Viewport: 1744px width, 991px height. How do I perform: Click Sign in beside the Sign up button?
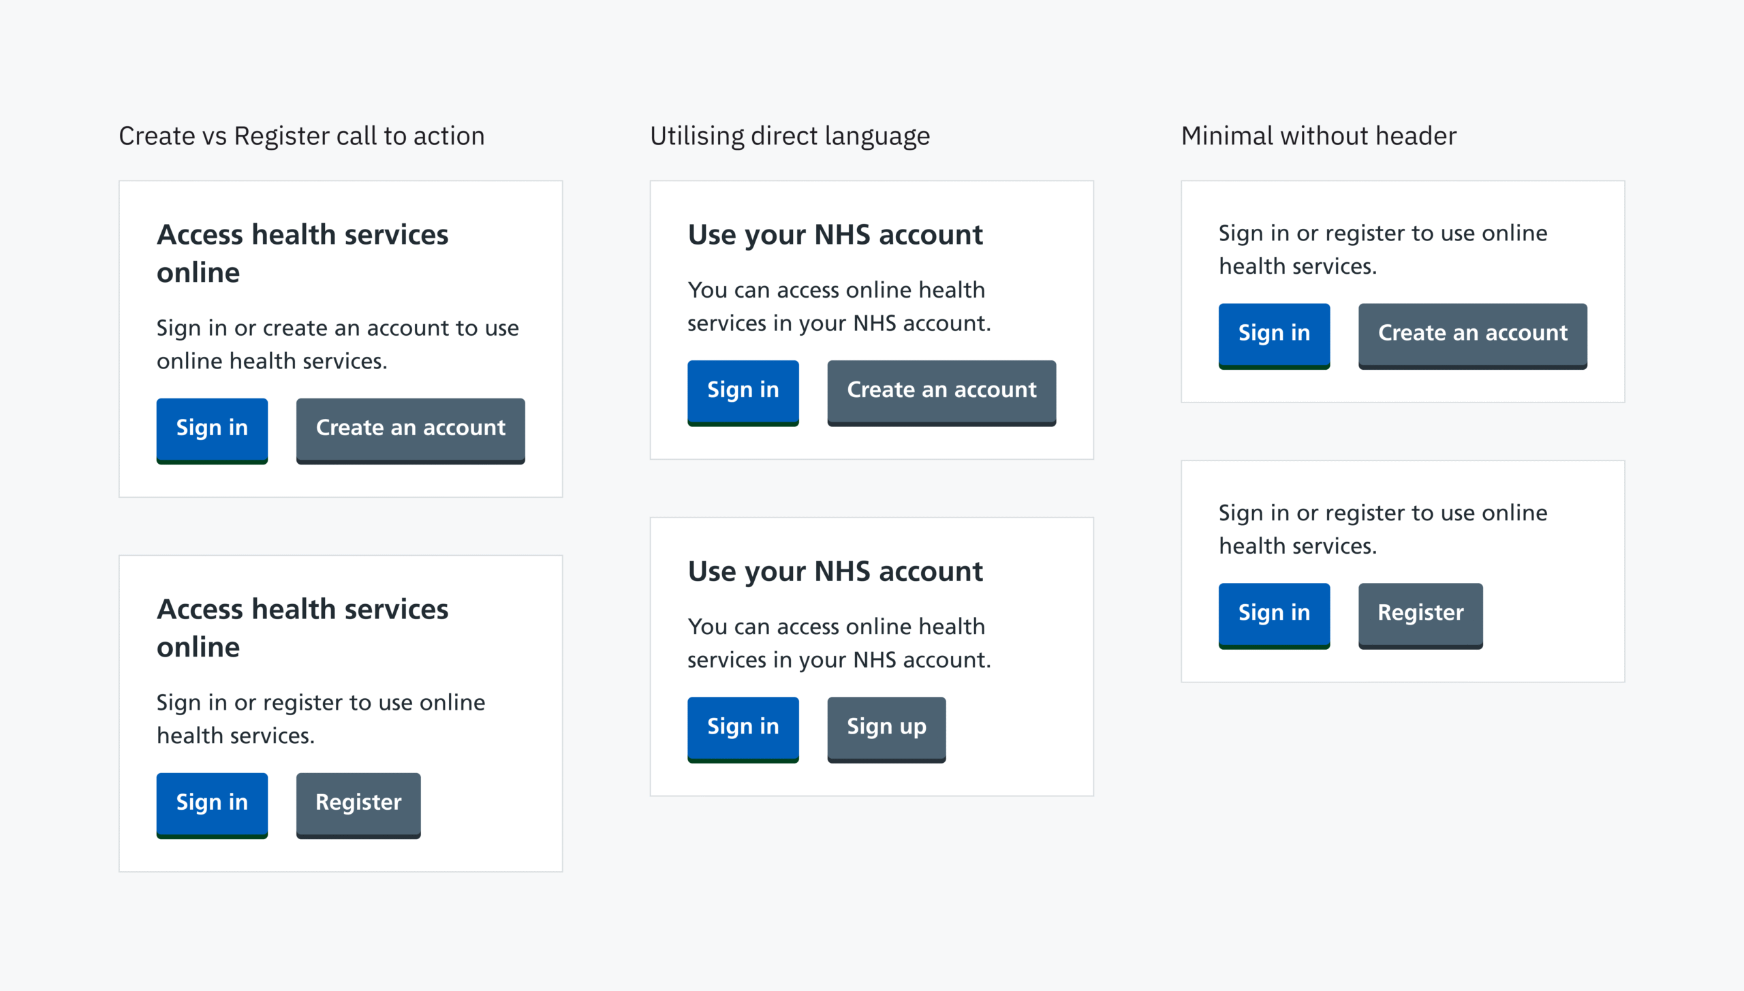[x=743, y=727]
